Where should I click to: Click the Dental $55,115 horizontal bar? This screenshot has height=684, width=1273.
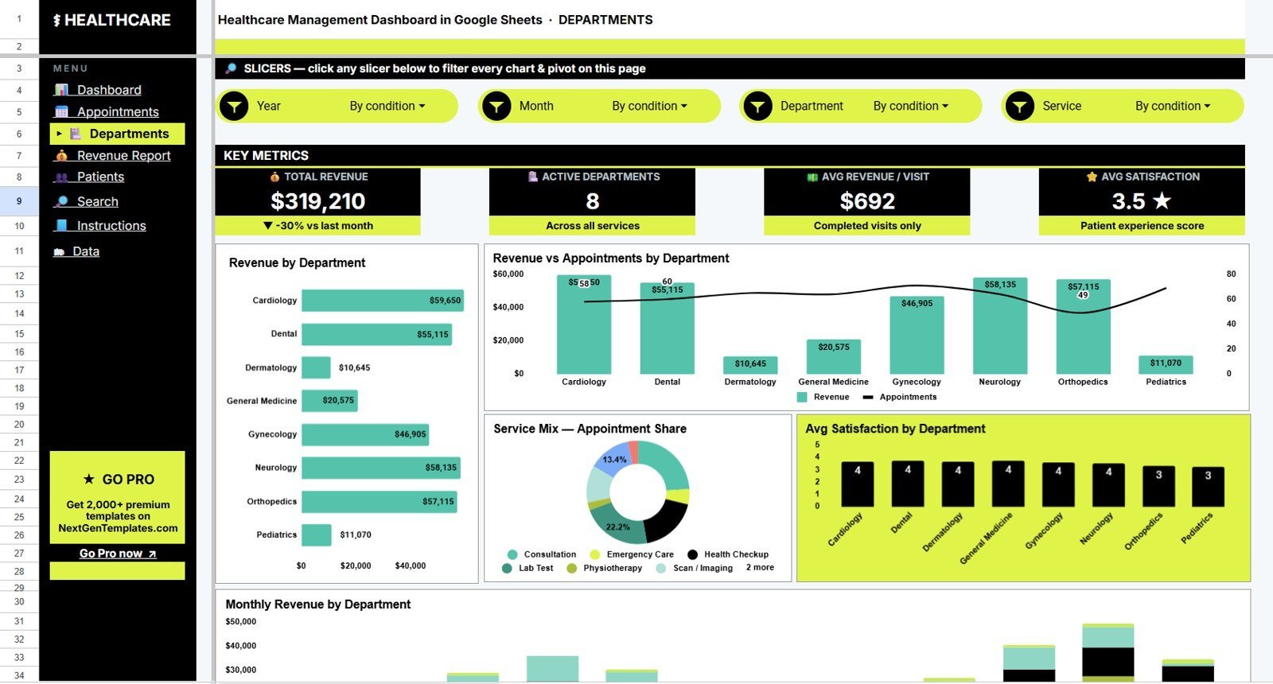(x=377, y=334)
